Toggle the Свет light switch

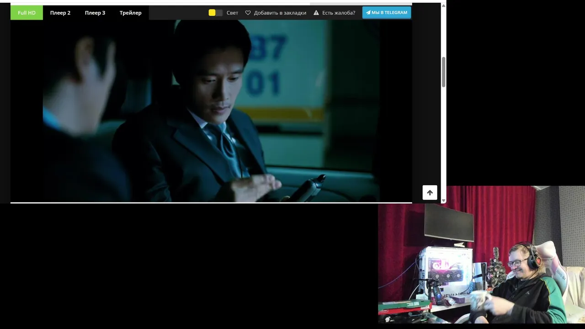tap(216, 13)
